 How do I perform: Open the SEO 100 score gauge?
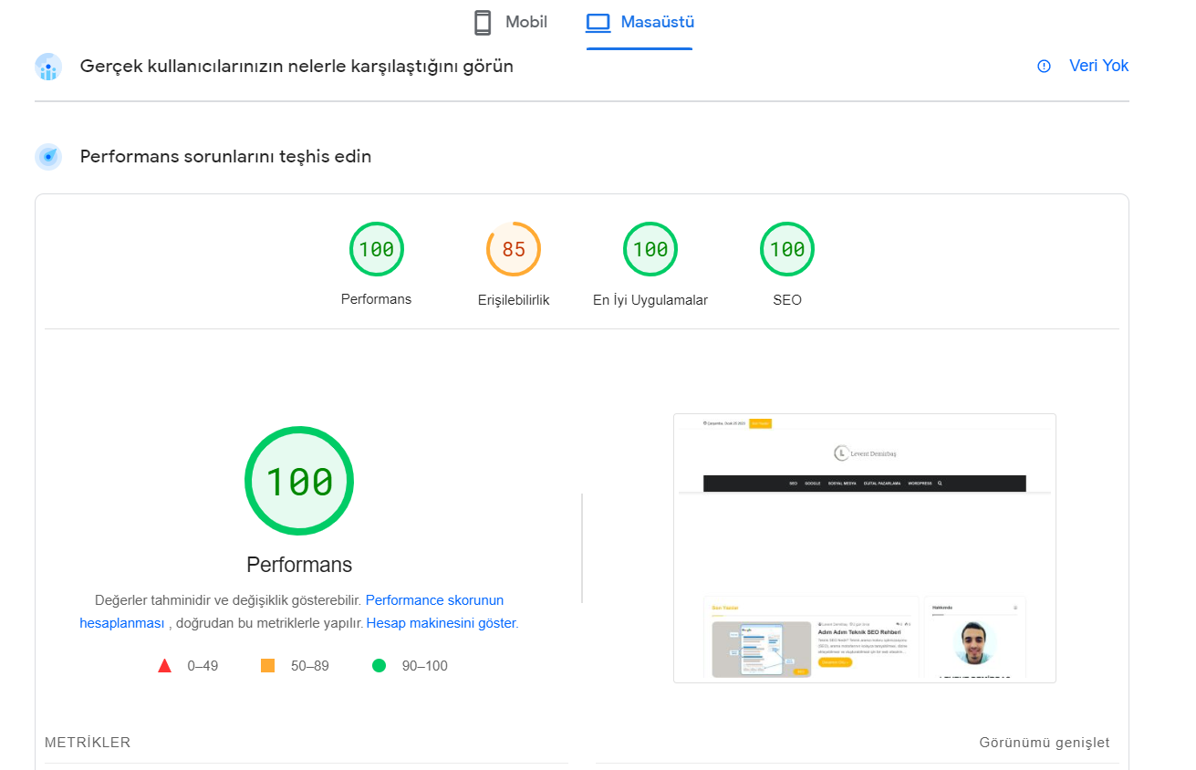(787, 249)
